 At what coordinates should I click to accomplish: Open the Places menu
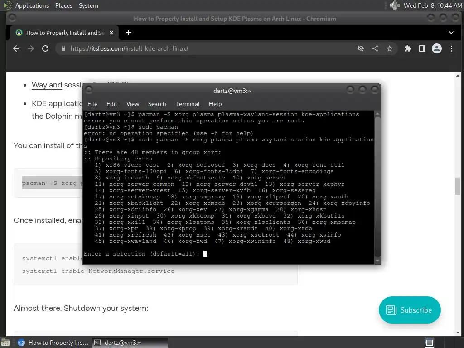click(63, 5)
